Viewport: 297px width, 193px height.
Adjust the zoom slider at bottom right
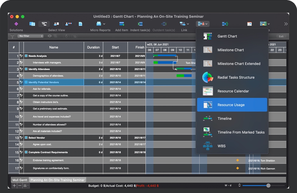268,185
